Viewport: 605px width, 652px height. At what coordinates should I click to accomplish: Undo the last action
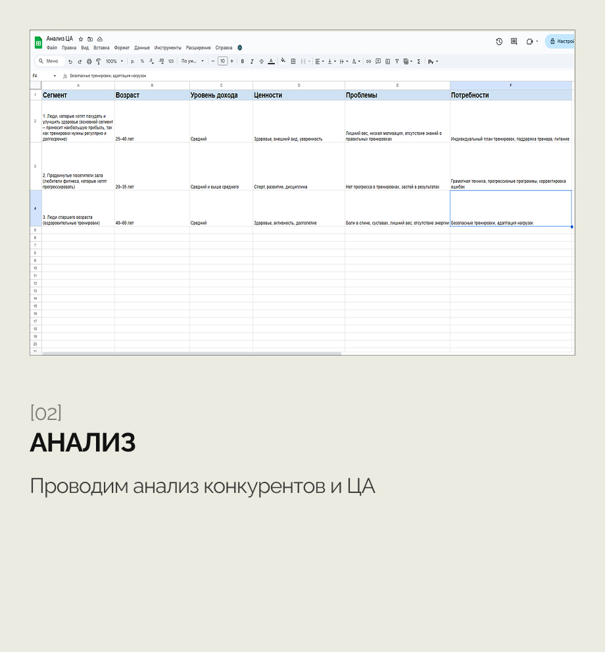tap(70, 62)
